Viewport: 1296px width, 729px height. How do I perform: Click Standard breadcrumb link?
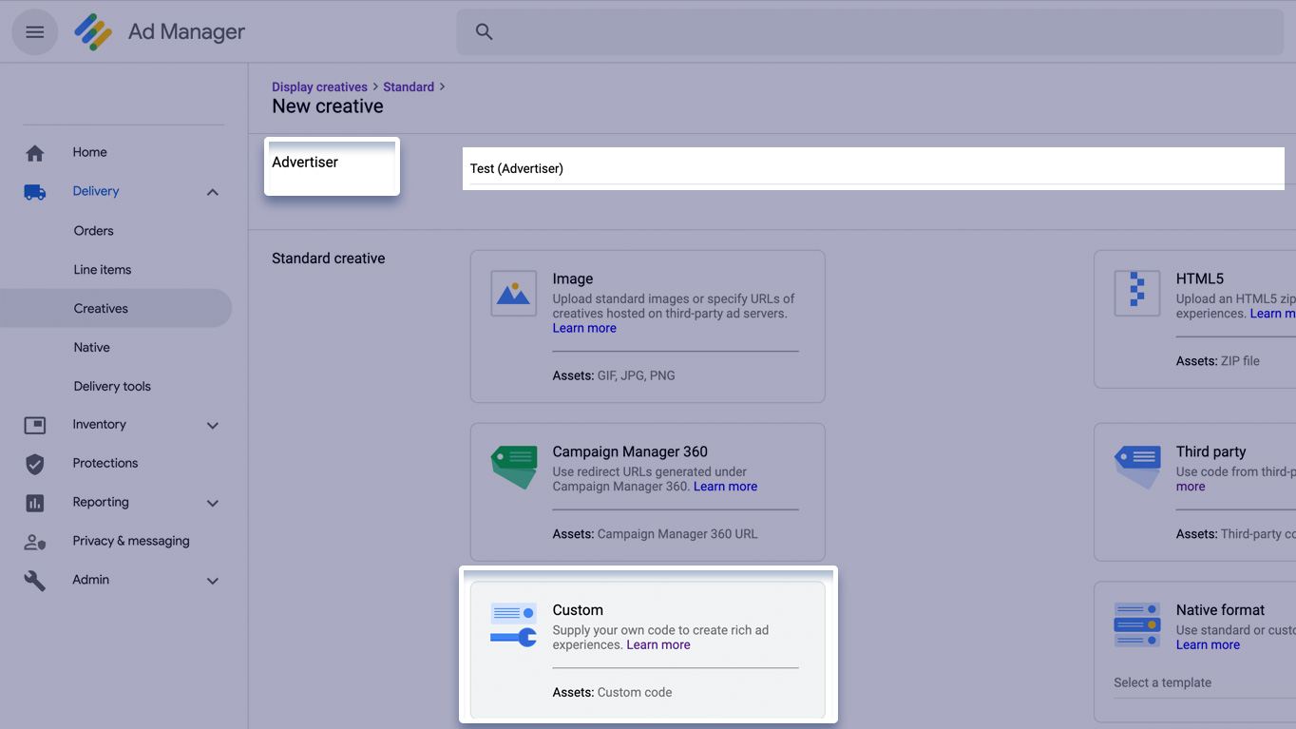pos(409,86)
